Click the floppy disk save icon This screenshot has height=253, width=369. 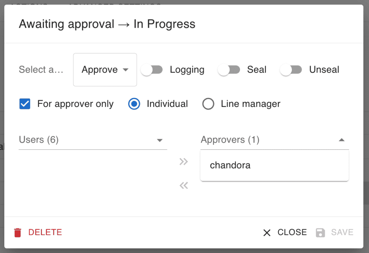(320, 232)
